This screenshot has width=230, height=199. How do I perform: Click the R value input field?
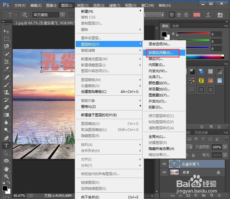[x=216, y=34]
